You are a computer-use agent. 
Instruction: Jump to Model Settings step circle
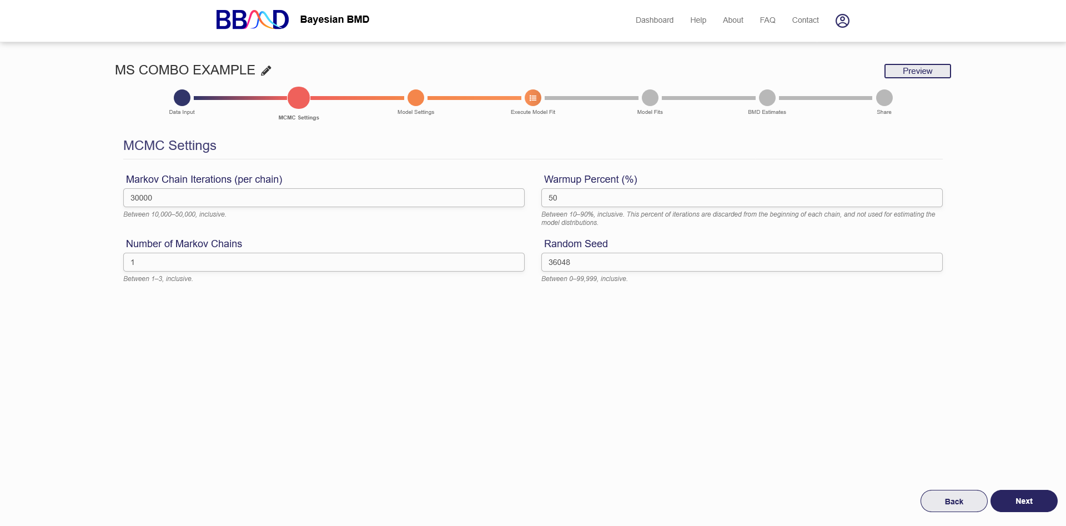coord(416,98)
